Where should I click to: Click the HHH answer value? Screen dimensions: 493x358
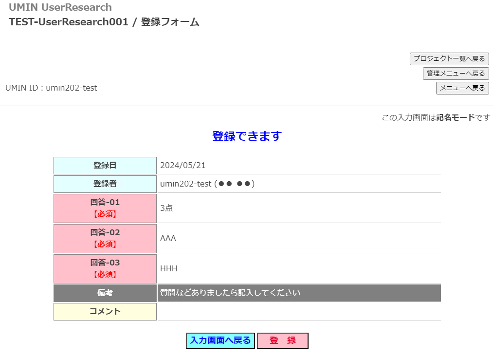[x=169, y=268]
